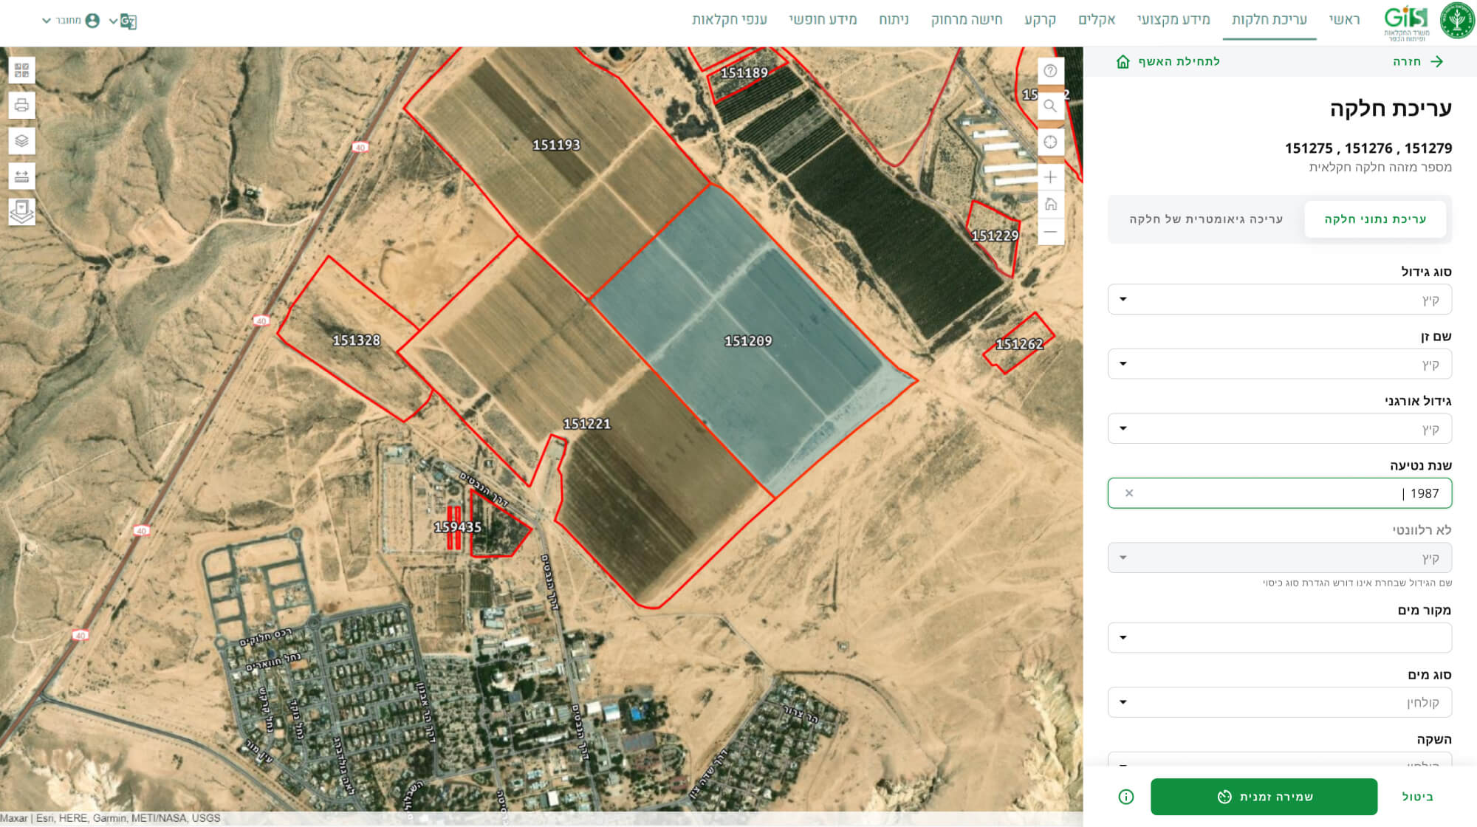
Task: Expand the סוג מים dropdown showing קולחין
Action: (1279, 702)
